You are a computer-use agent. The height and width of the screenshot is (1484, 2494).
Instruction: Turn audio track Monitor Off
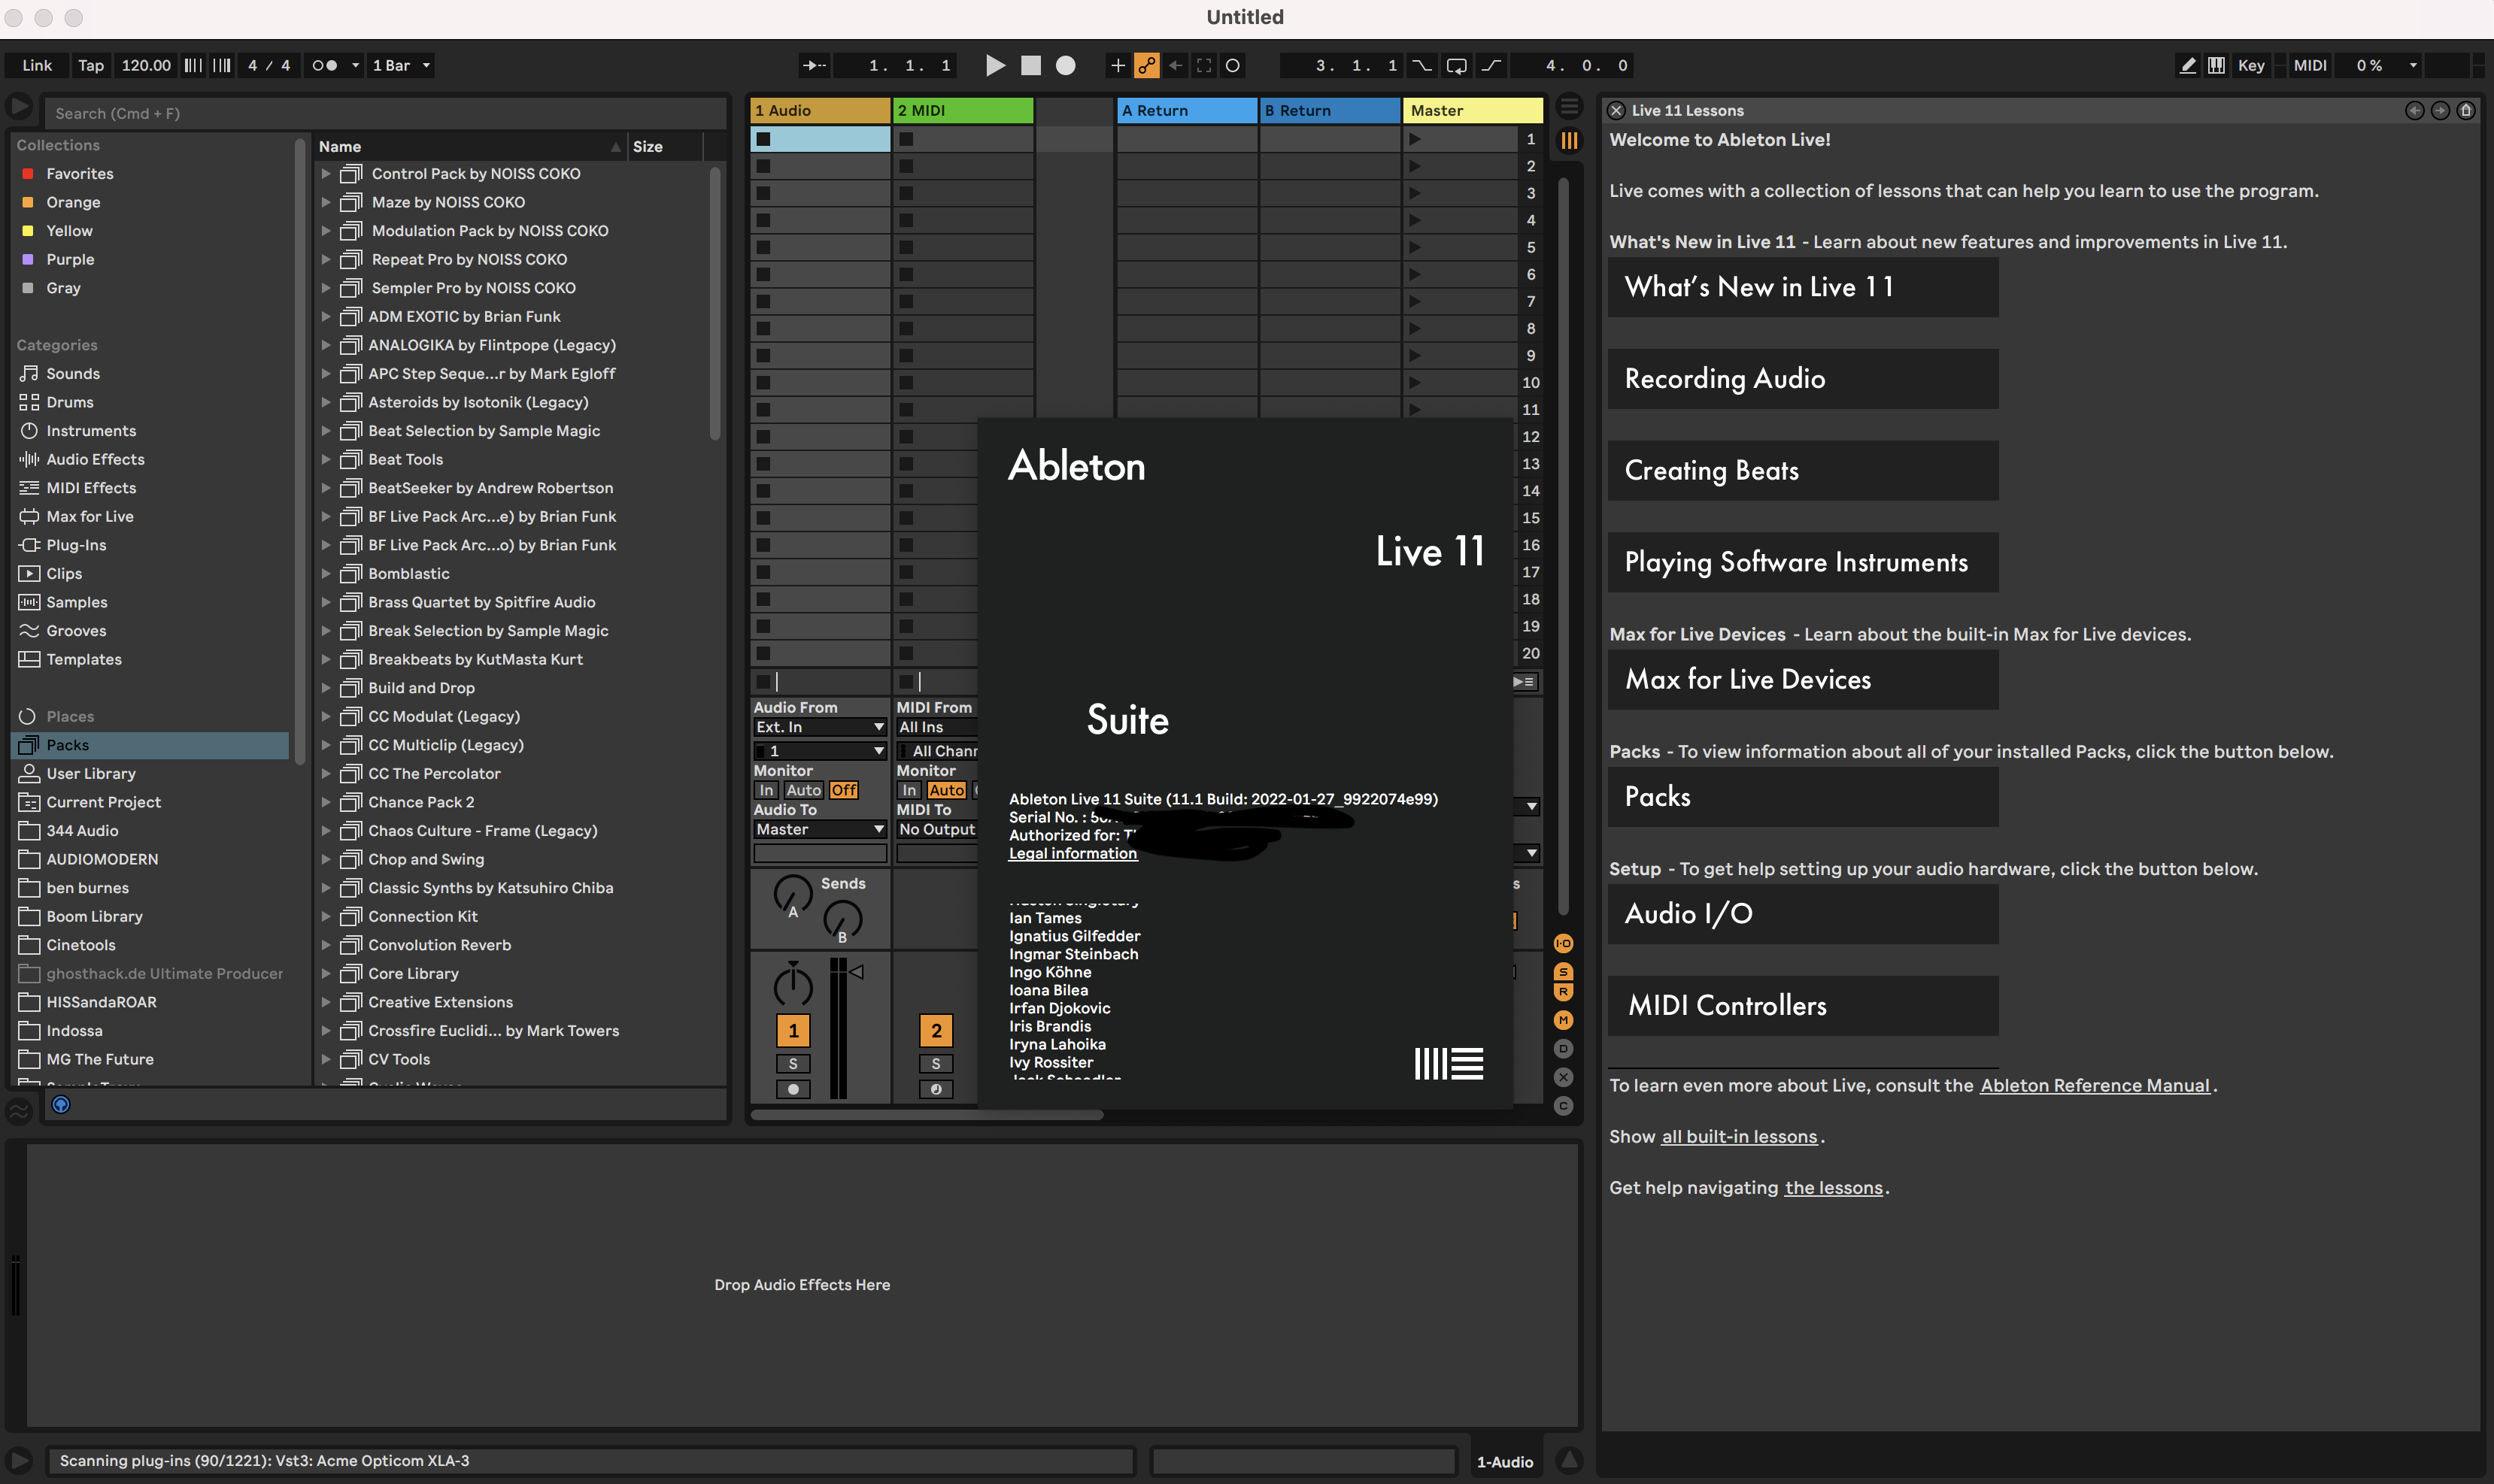tap(843, 790)
